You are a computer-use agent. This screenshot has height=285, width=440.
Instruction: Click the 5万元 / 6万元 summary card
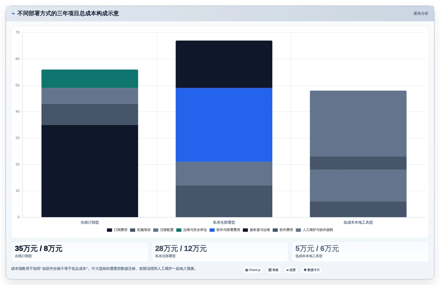coord(360,251)
